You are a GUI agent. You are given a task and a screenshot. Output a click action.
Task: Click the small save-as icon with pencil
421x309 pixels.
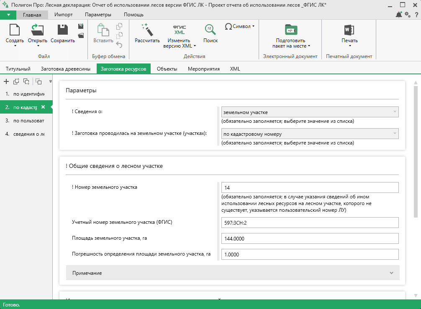(81, 26)
